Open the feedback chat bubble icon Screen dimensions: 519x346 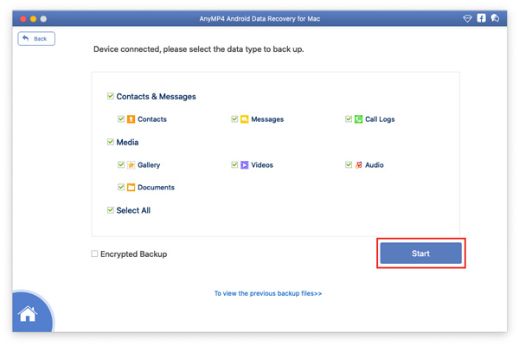(x=495, y=18)
